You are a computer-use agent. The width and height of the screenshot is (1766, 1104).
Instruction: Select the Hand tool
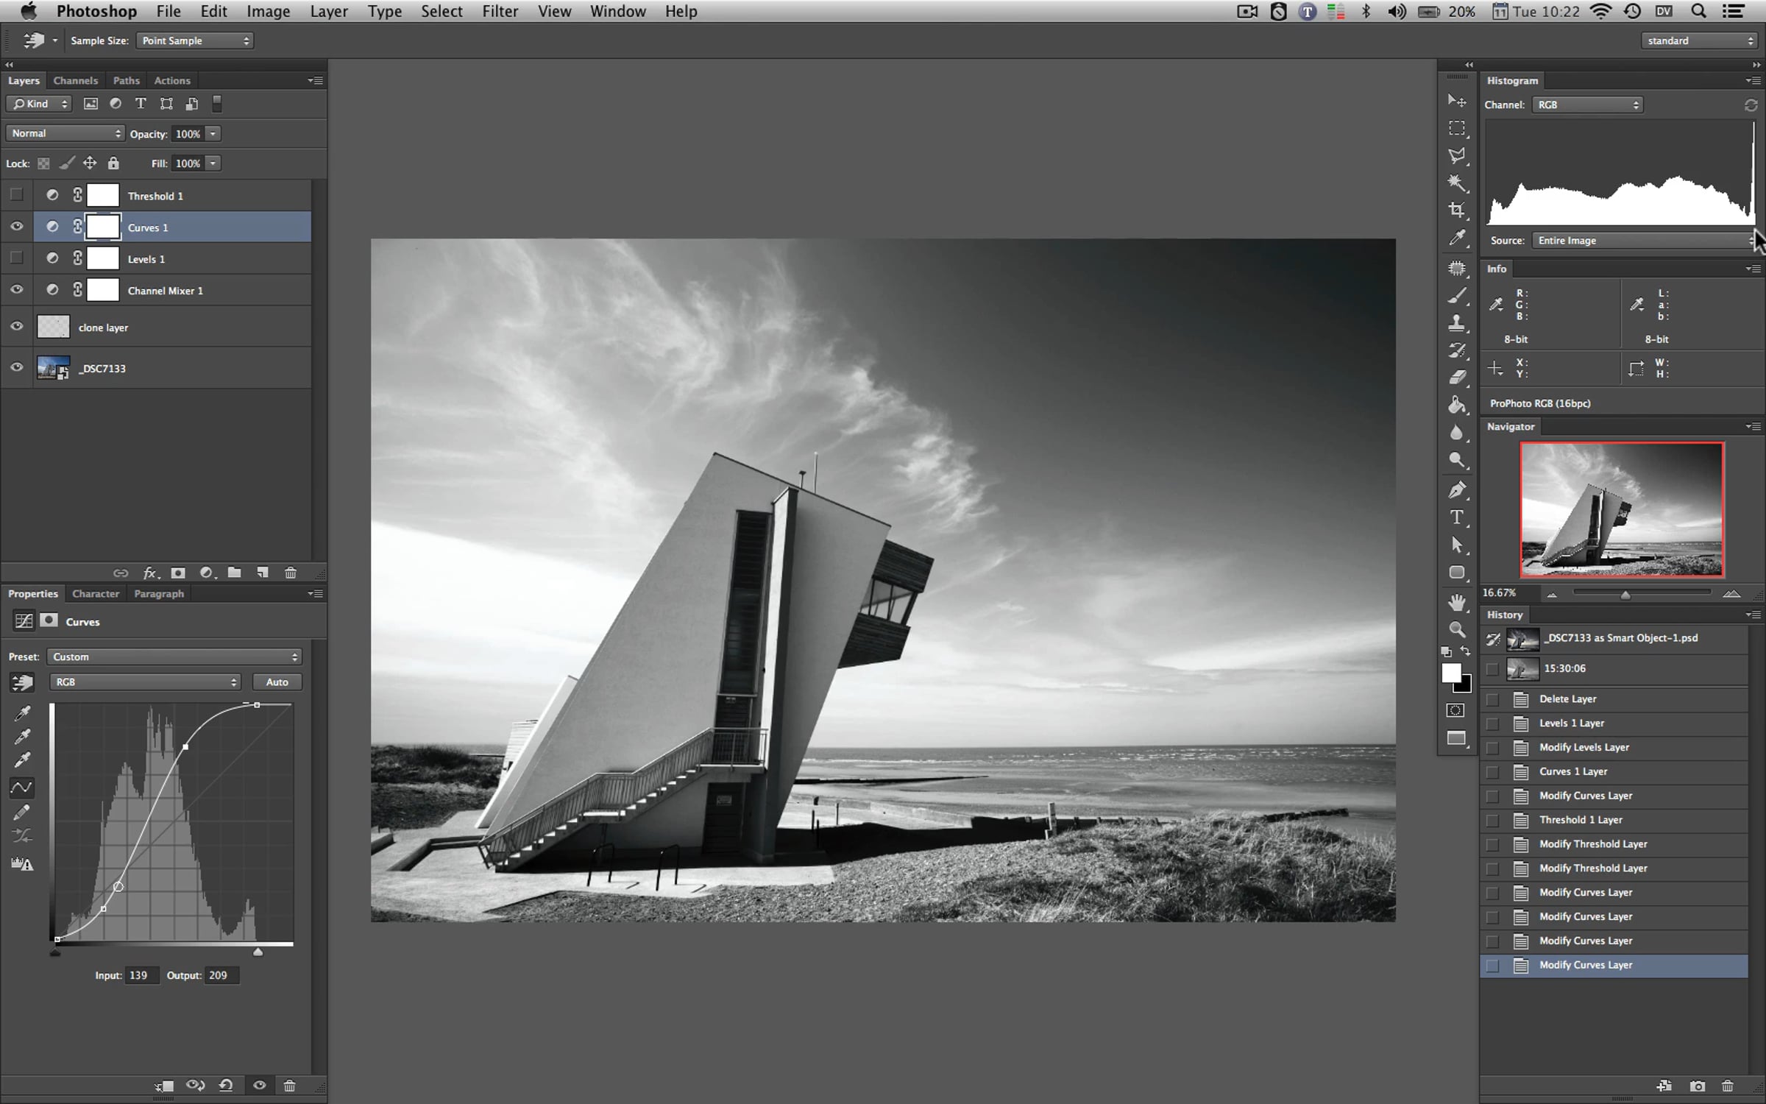coord(1456,602)
